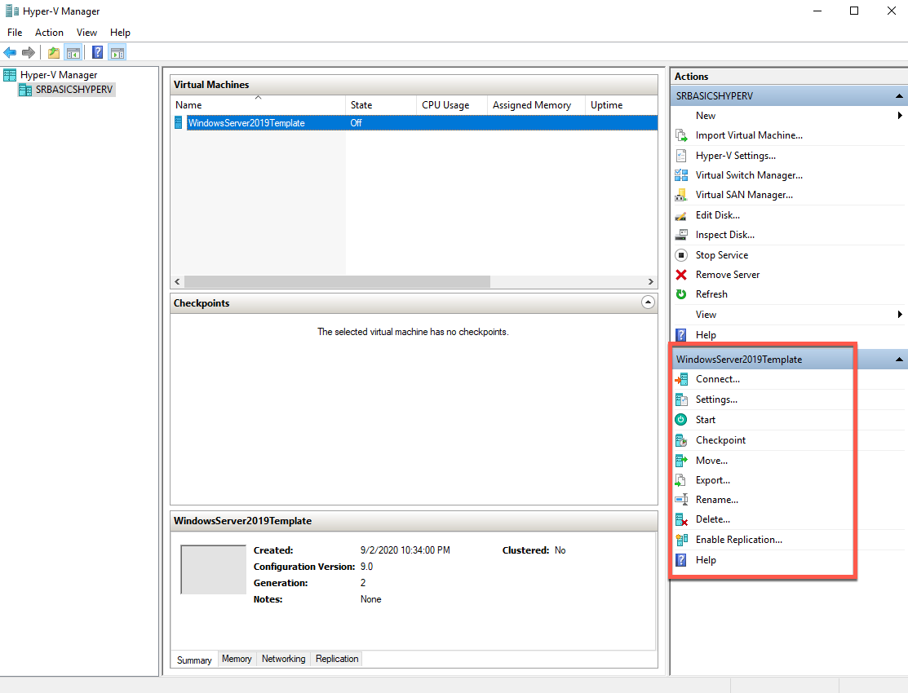Image resolution: width=908 pixels, height=693 pixels.
Task: Click the right arrow of horizontal scrollbar
Action: pyautogui.click(x=651, y=282)
